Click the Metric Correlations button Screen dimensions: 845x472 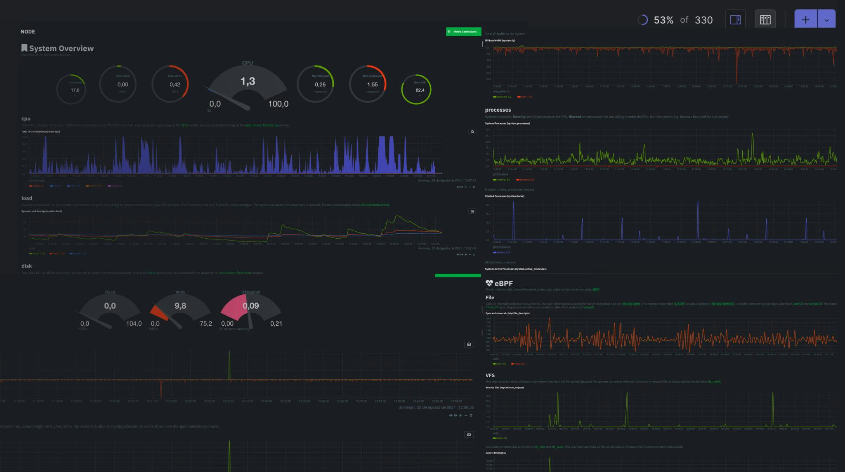(463, 32)
